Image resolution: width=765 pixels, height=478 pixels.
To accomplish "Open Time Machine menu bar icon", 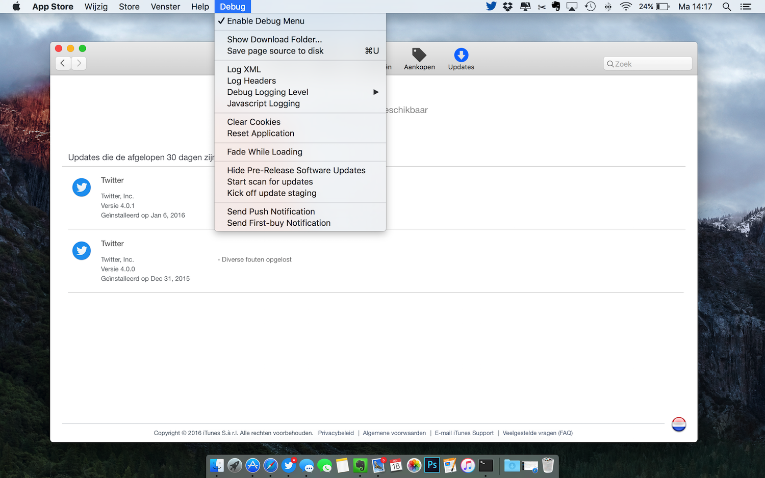I will coord(590,7).
